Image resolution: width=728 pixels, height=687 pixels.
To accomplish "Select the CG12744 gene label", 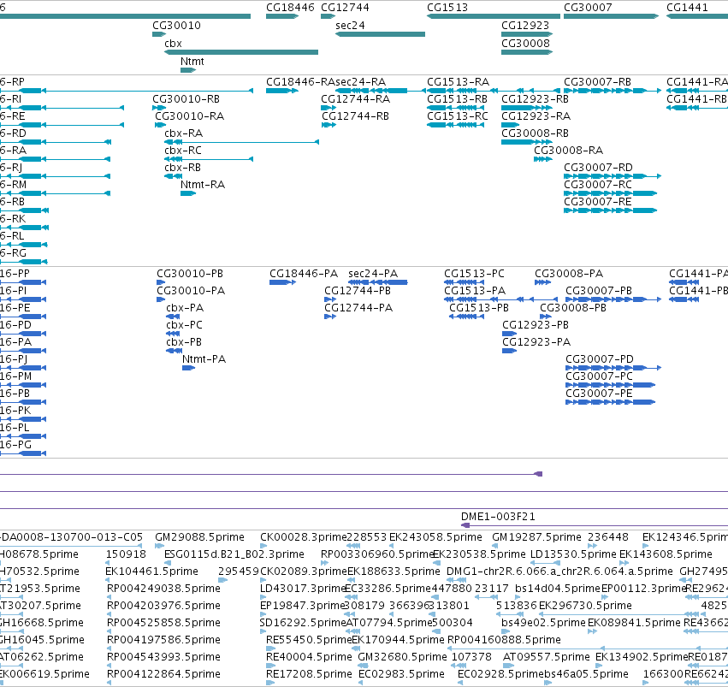I will pos(345,8).
